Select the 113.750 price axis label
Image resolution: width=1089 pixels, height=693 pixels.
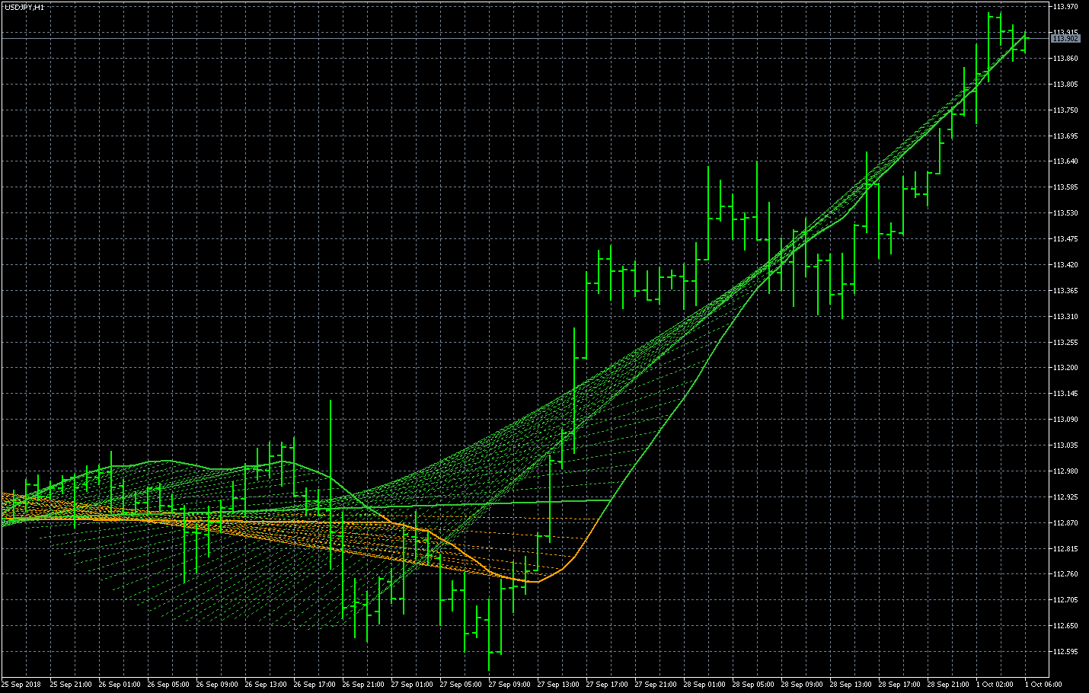(1066, 110)
